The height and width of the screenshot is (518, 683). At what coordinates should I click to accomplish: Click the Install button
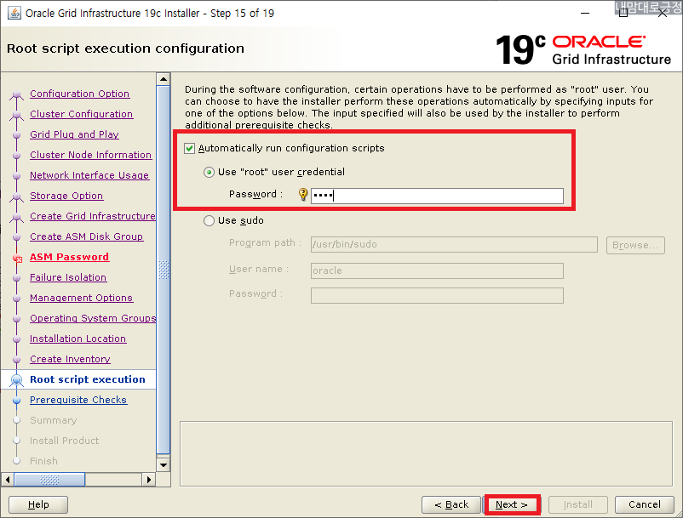[577, 504]
